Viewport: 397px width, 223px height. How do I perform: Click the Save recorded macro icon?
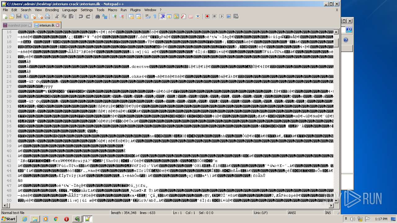click(236, 16)
